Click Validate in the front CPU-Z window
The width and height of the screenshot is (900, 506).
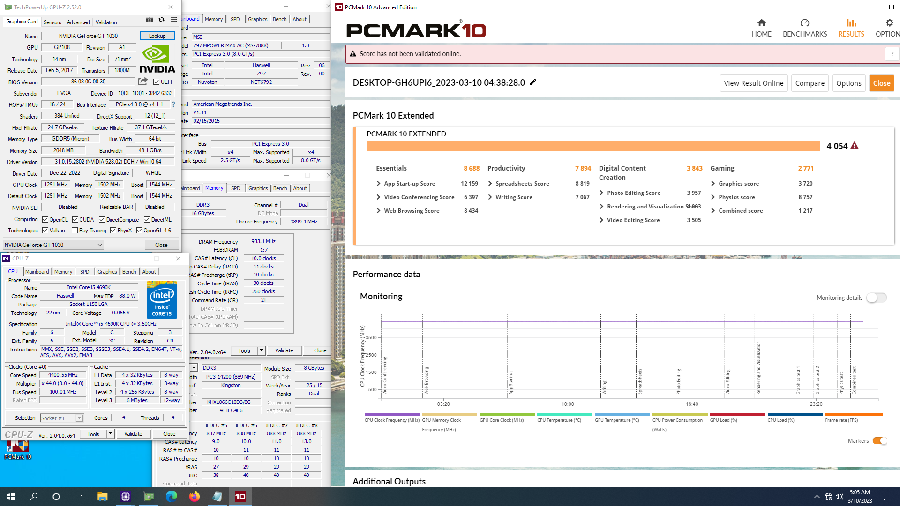[x=133, y=434]
